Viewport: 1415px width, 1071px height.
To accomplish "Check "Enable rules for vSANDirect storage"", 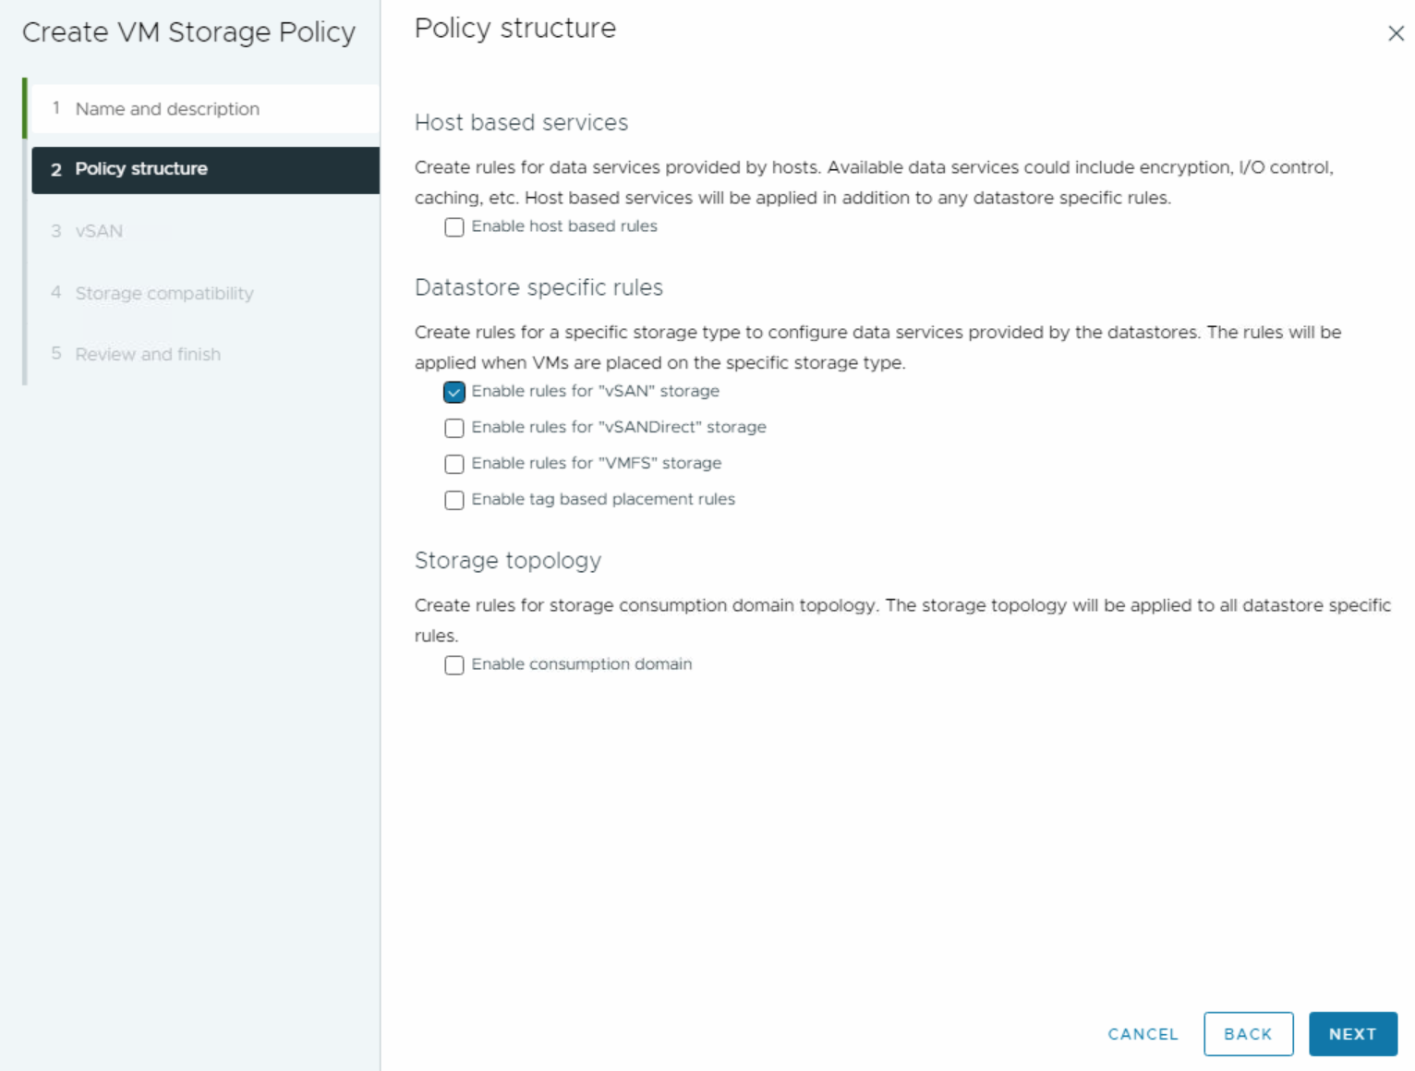I will (x=454, y=428).
